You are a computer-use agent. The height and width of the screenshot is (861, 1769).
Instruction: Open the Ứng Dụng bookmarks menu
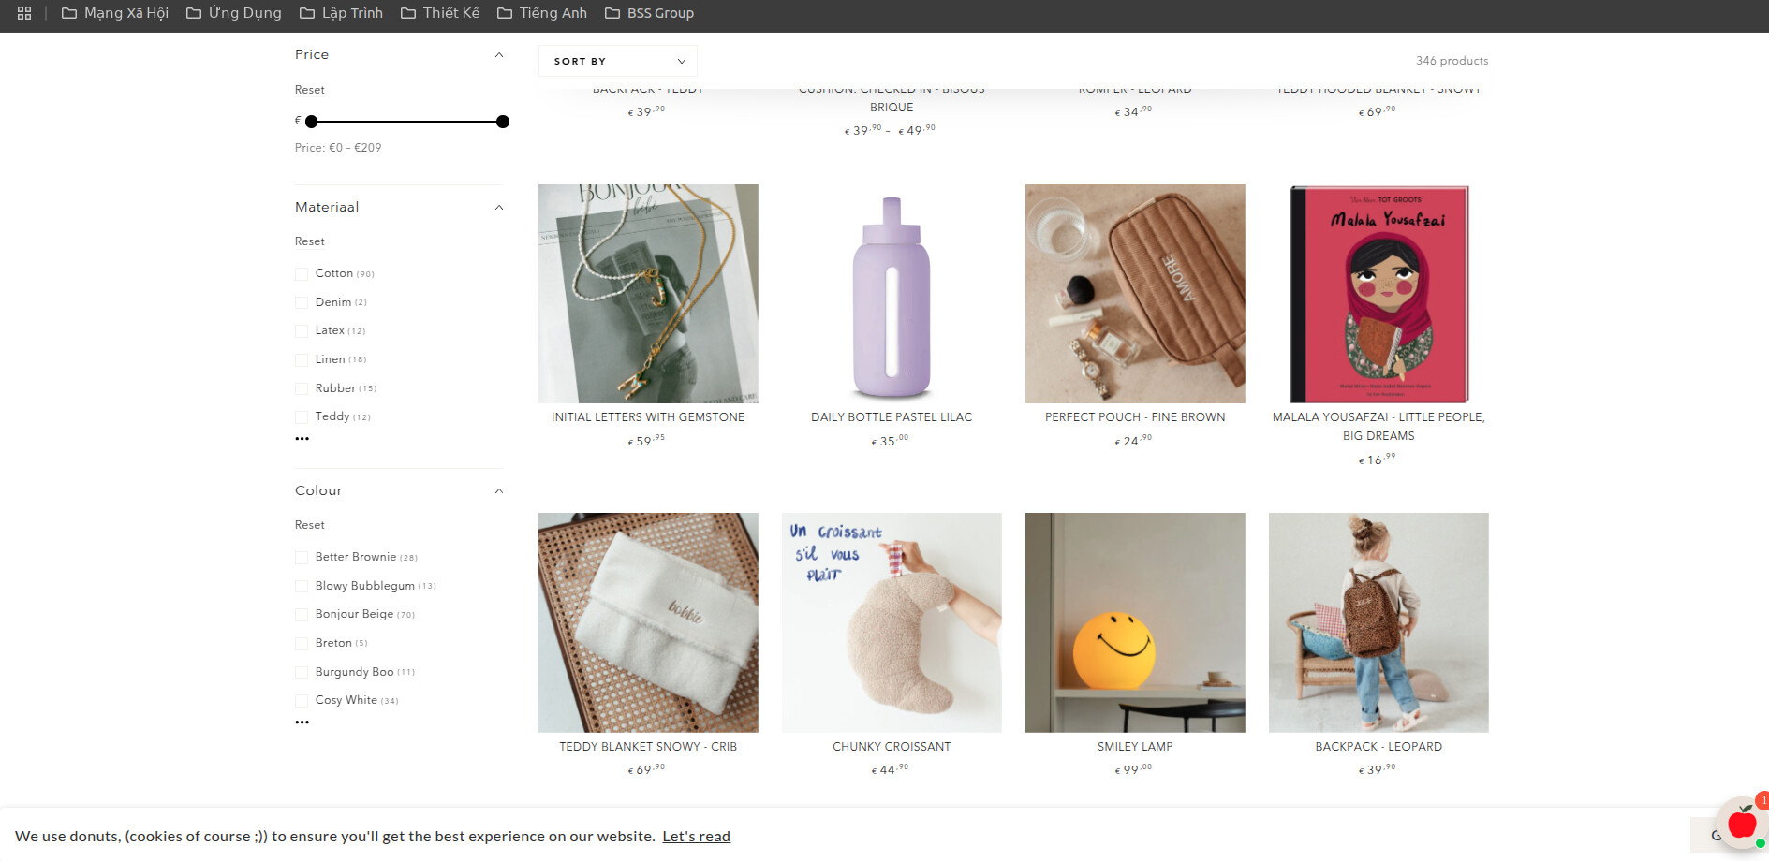[233, 13]
